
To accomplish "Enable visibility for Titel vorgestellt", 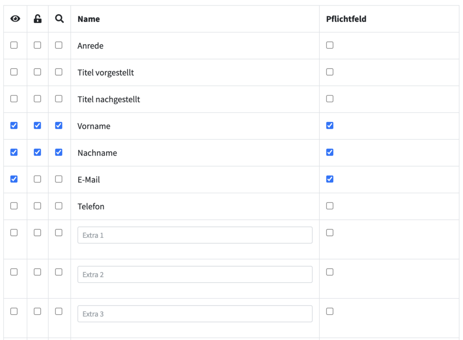I will (14, 72).
